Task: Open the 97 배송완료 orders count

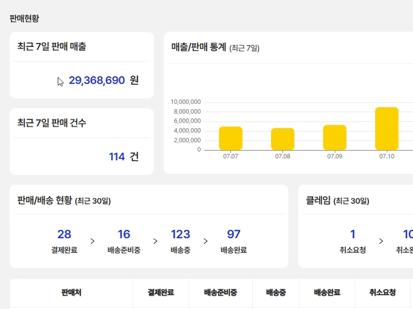Action: pyautogui.click(x=234, y=234)
